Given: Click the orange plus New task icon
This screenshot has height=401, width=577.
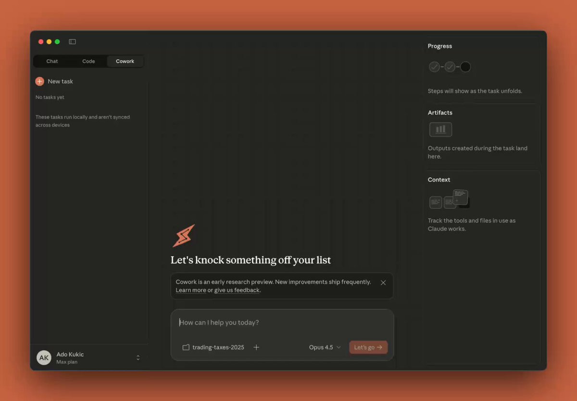Looking at the screenshot, I should pyautogui.click(x=39, y=82).
